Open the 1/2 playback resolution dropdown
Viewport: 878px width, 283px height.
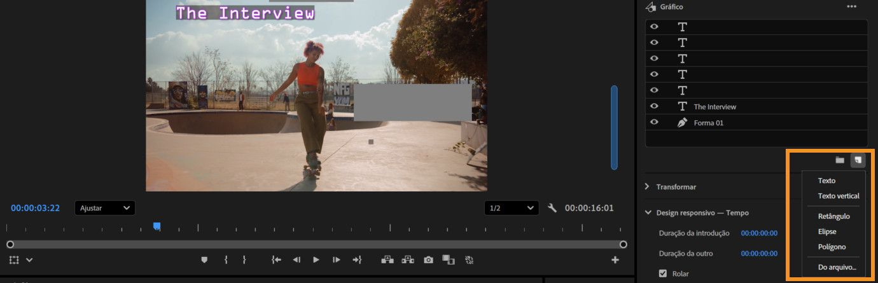(x=511, y=208)
